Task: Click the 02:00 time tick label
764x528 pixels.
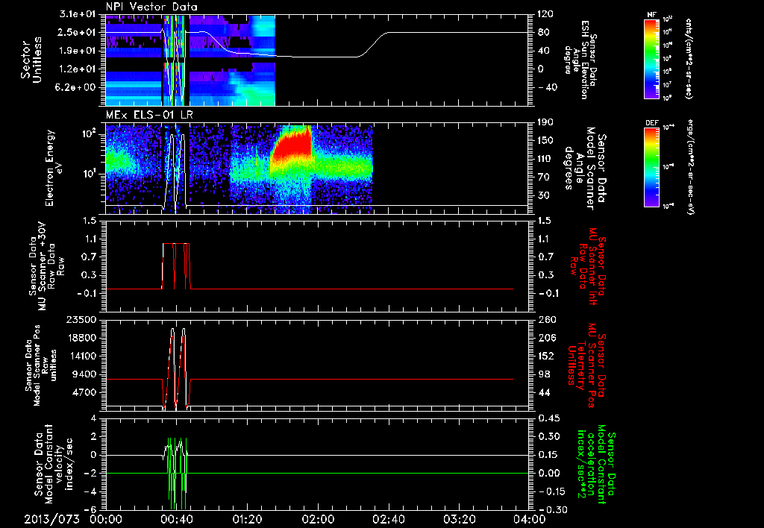Action: click(318, 520)
